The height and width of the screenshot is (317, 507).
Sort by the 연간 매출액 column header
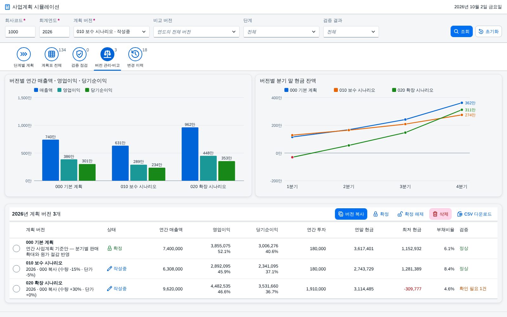click(171, 230)
